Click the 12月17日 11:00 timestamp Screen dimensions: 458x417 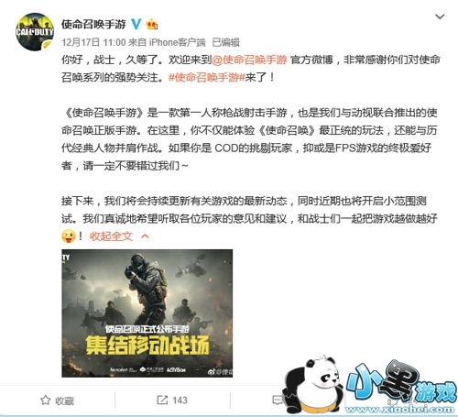(x=93, y=42)
